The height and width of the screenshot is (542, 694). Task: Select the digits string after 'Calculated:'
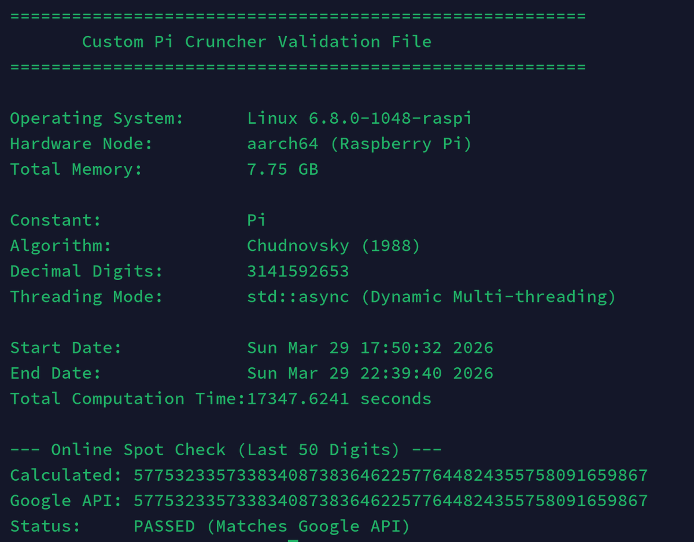[390, 475]
